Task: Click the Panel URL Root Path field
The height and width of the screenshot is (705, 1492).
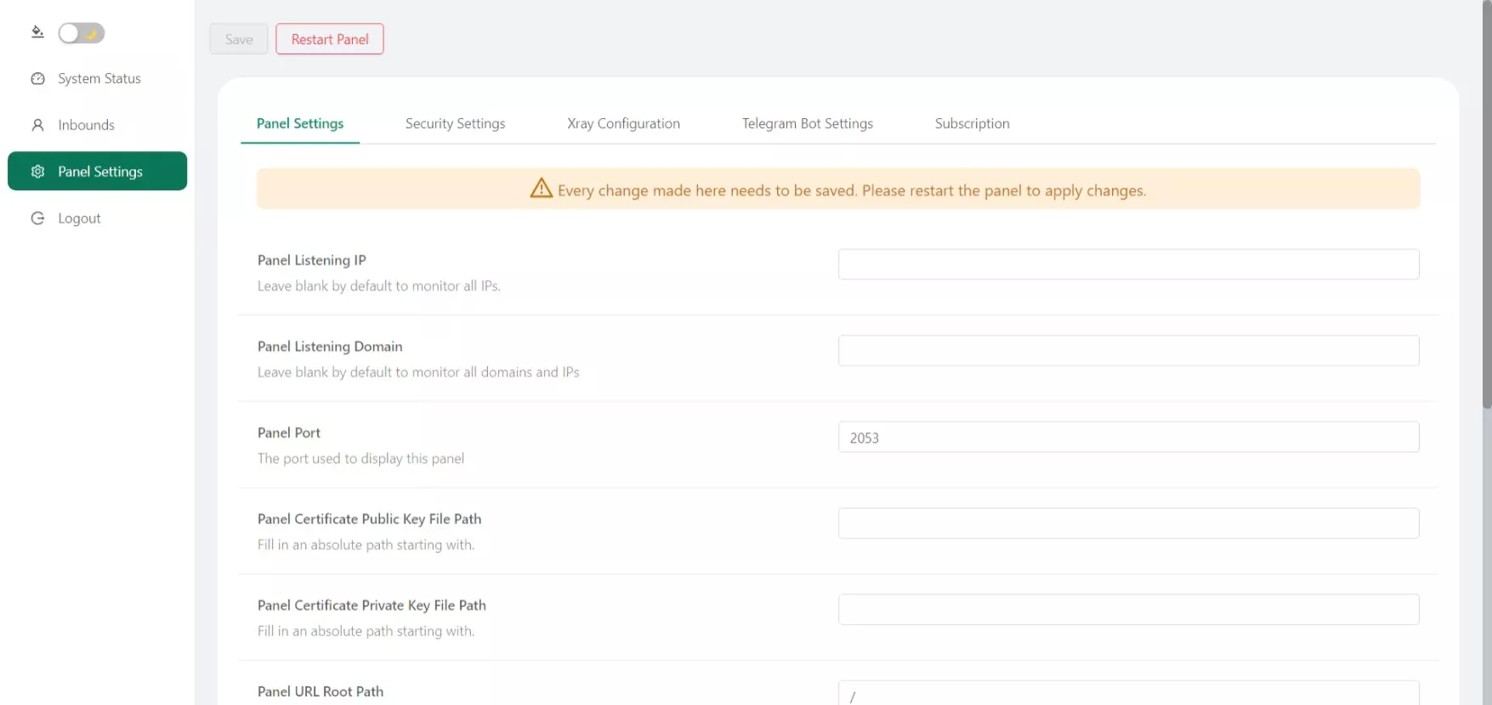Action: (1129, 693)
